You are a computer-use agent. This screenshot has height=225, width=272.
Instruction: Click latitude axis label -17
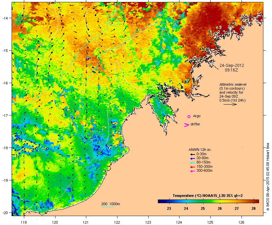pyautogui.click(x=5, y=115)
